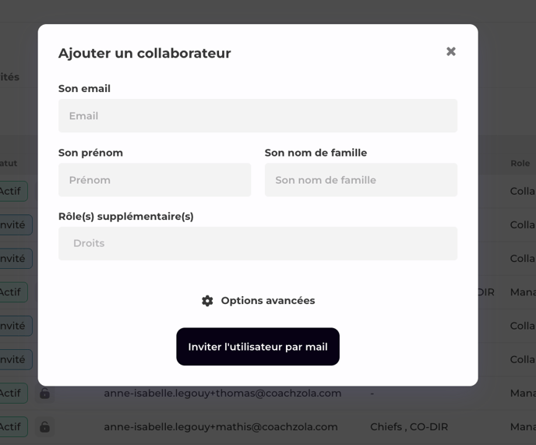Click the Statut column header

pos(8,164)
